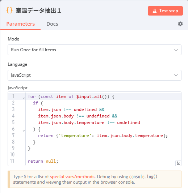Switch to the Docs tab
The height and width of the screenshot is (193, 188).
tap(52, 24)
